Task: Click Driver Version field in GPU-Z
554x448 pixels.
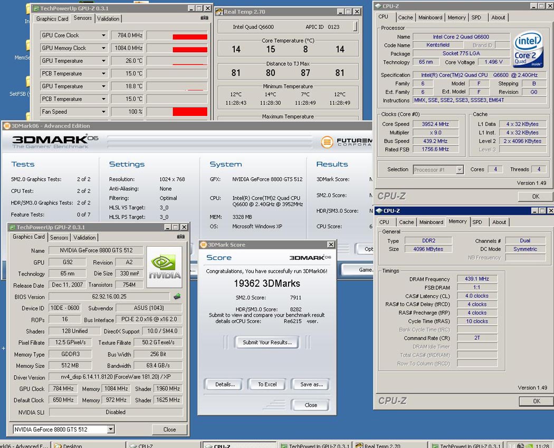Action: tap(116, 377)
